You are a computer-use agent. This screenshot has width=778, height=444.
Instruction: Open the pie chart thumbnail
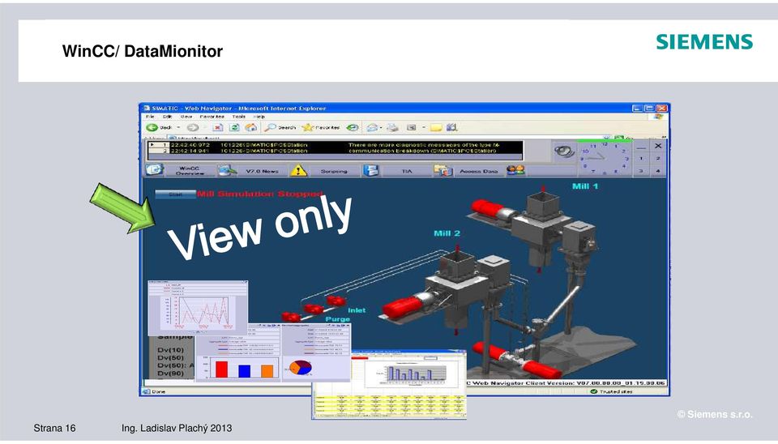click(x=316, y=352)
